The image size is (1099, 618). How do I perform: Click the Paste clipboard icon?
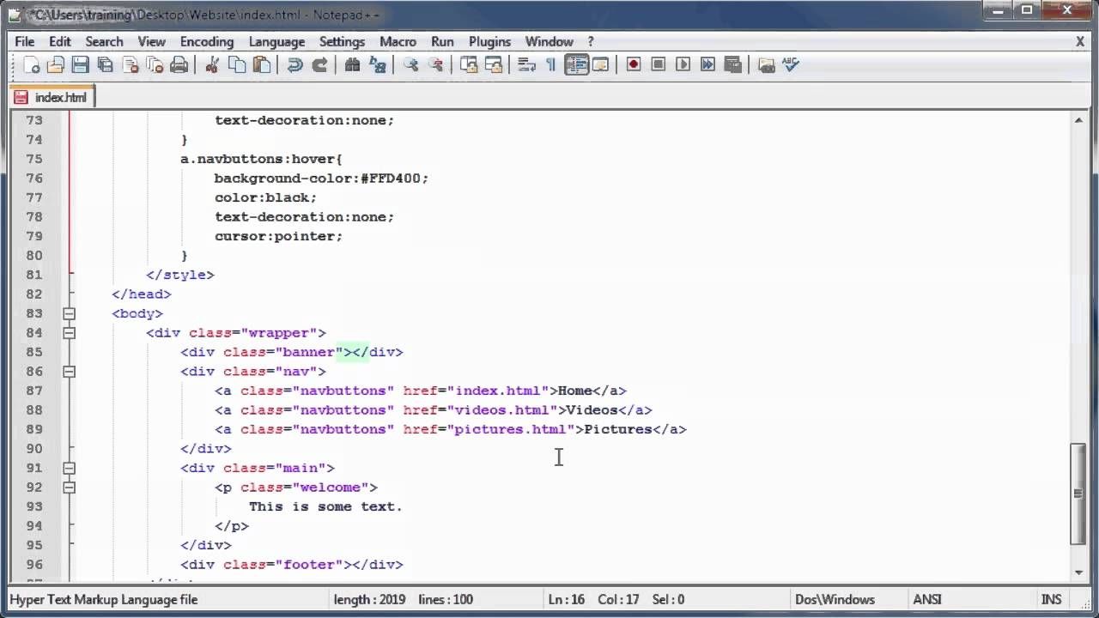pos(262,65)
